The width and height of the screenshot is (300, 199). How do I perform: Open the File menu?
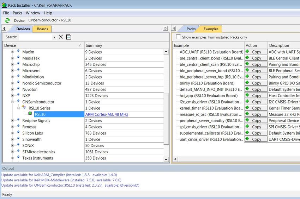click(6, 13)
